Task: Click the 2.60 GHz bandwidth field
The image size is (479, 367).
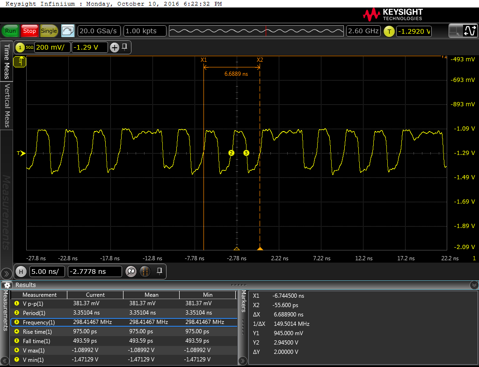Action: pyautogui.click(x=363, y=31)
